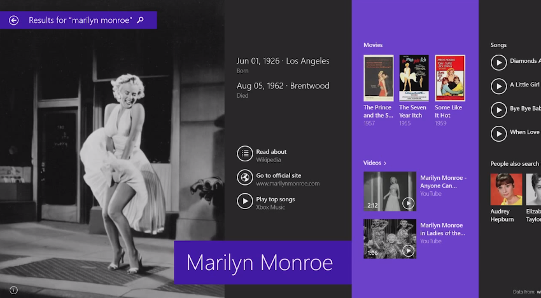Image resolution: width=541 pixels, height=298 pixels.
Task: Play the A Little Girl song
Action: (x=499, y=85)
